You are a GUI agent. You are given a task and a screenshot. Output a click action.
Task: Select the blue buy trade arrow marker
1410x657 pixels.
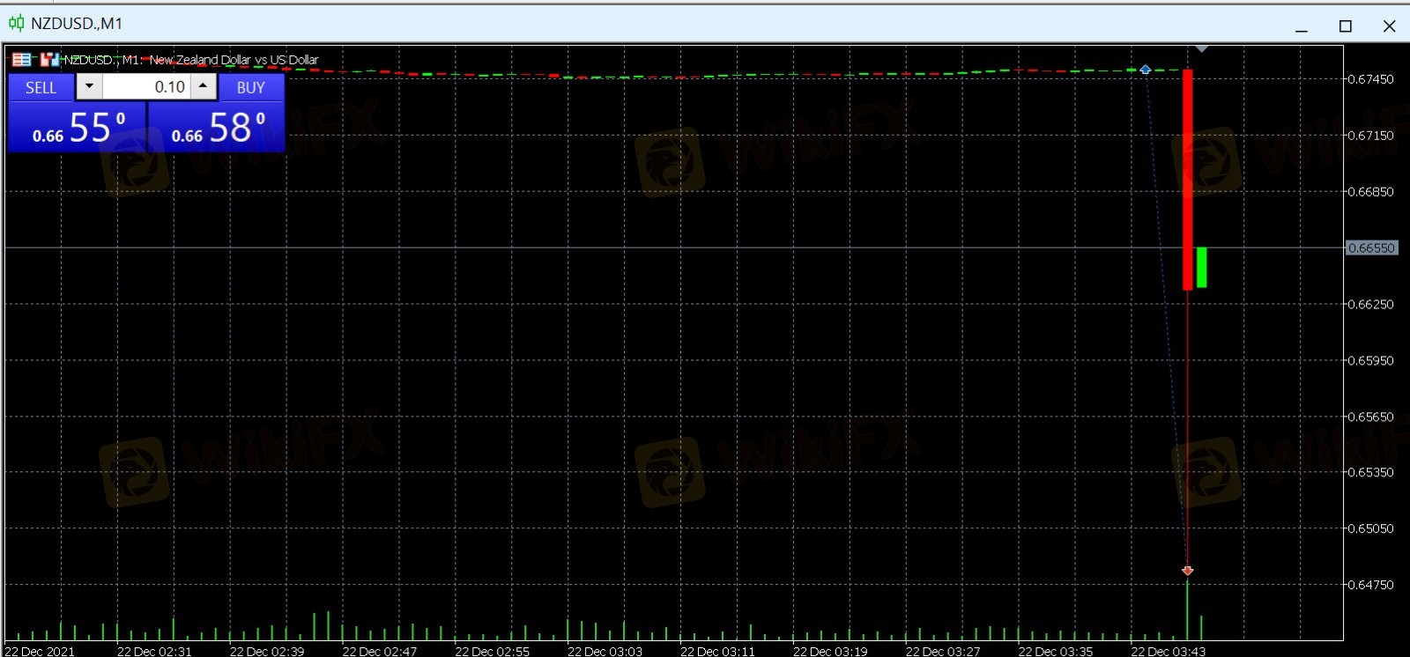(x=1145, y=69)
